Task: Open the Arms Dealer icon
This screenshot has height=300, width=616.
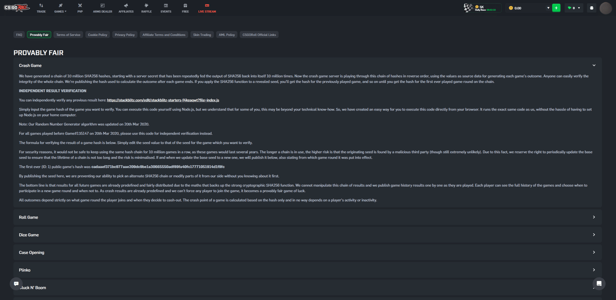Action: (102, 6)
